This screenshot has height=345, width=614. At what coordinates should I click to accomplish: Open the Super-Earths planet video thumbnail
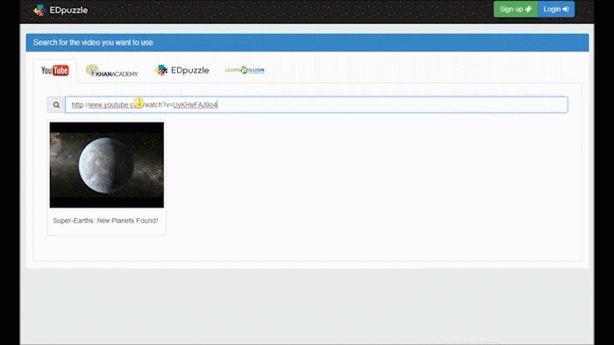pyautogui.click(x=107, y=165)
